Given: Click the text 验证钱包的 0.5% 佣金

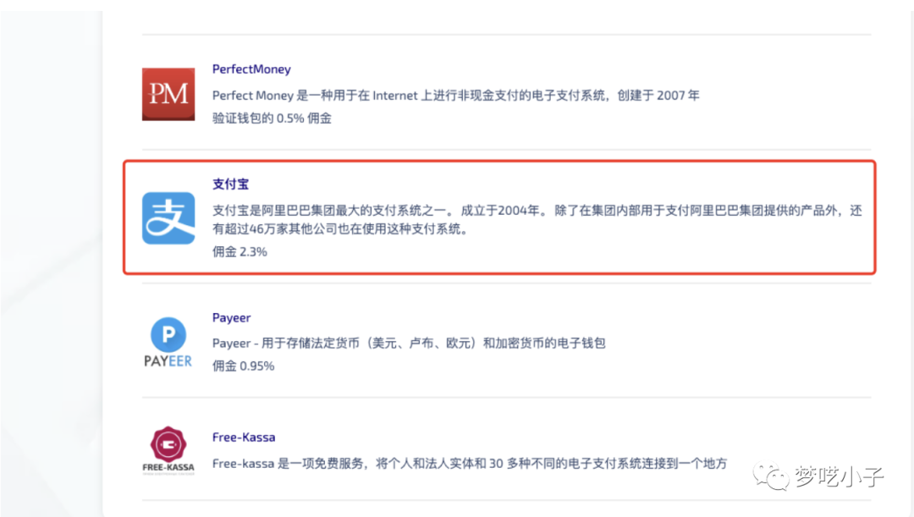Looking at the screenshot, I should click(272, 118).
